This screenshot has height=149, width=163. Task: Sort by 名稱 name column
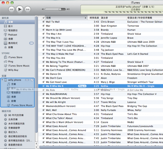point(66,18)
